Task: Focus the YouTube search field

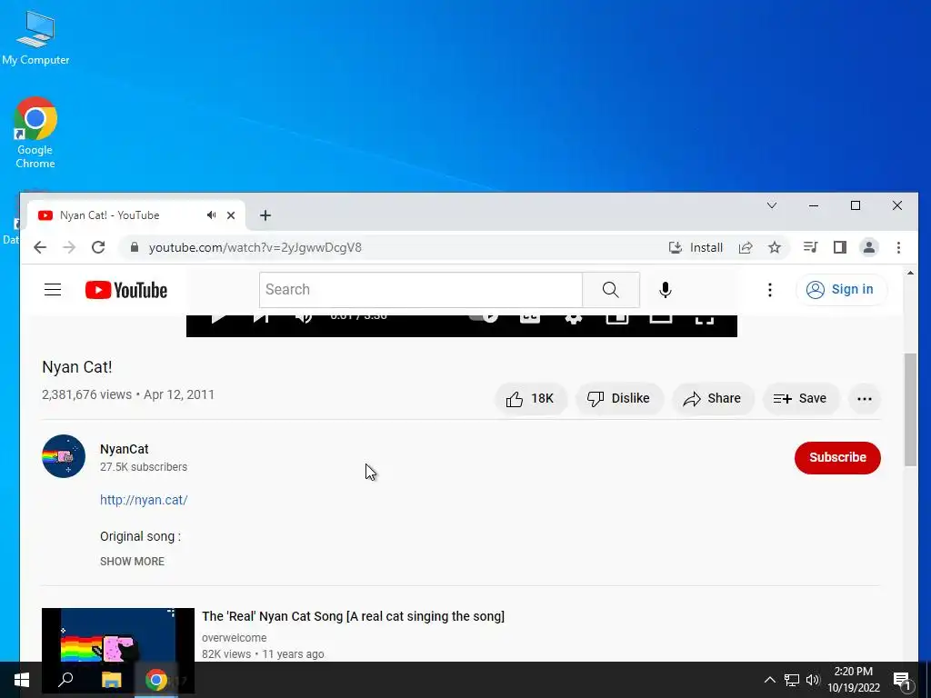Action: [x=420, y=290]
